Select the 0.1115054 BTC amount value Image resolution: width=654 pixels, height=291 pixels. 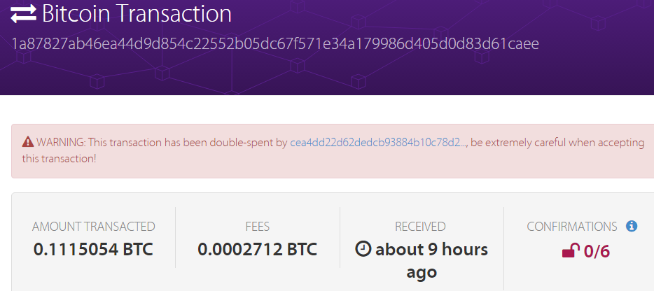(93, 249)
